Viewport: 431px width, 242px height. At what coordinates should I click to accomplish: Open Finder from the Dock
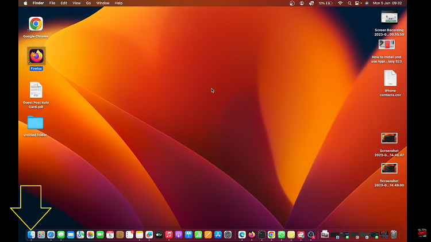coord(32,235)
